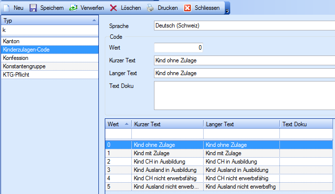335x194 pixels.
Task: Select KTG-Pflicht in the type list
Action: (x=50, y=75)
